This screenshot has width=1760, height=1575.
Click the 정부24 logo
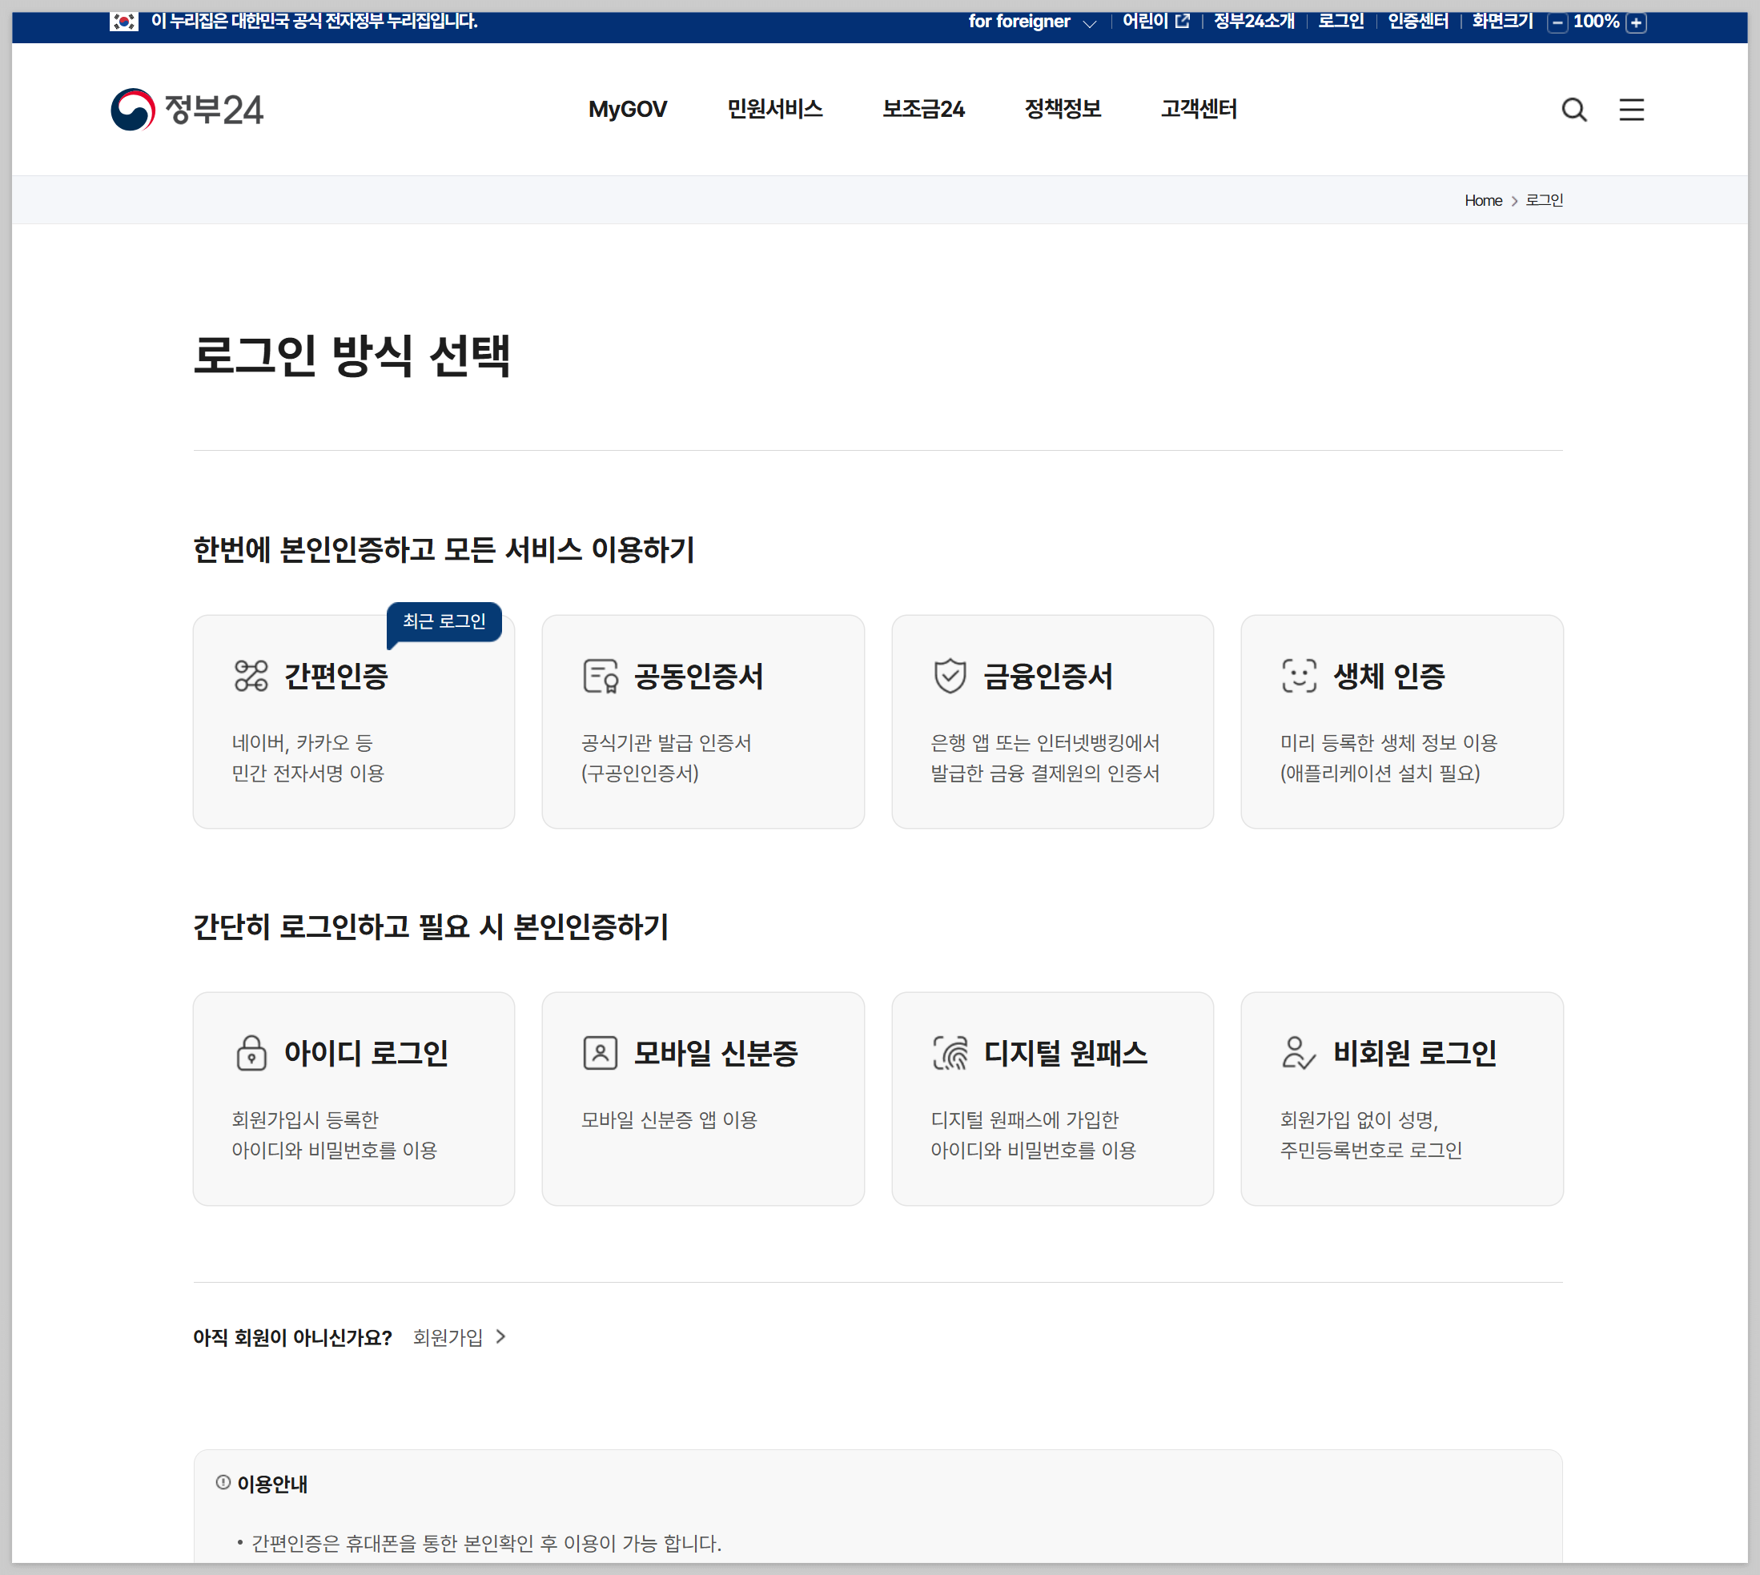click(x=187, y=109)
